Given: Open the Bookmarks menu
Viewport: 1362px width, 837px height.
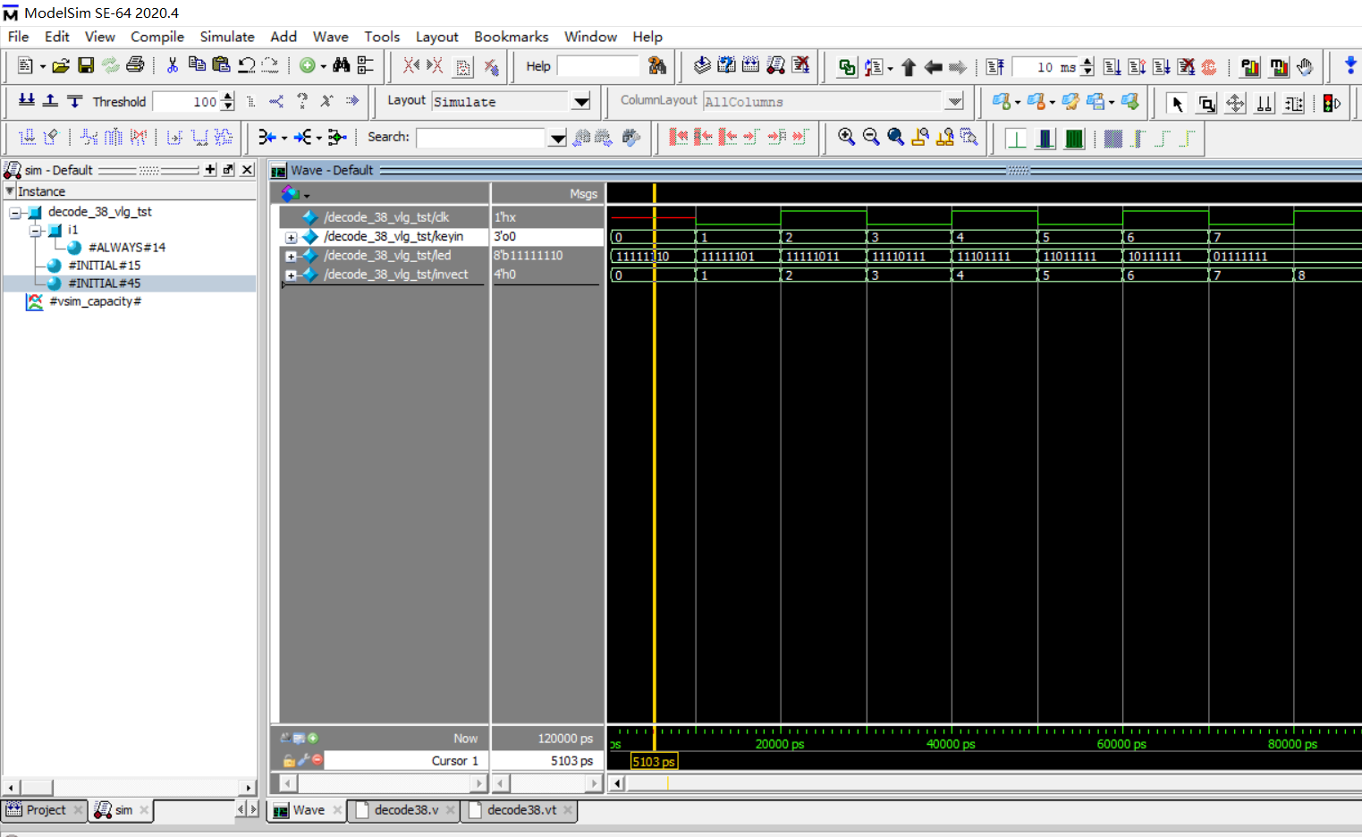Looking at the screenshot, I should pyautogui.click(x=511, y=37).
